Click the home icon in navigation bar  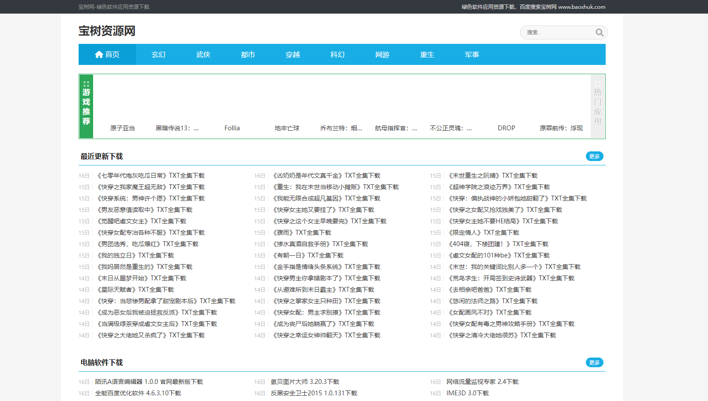(99, 54)
